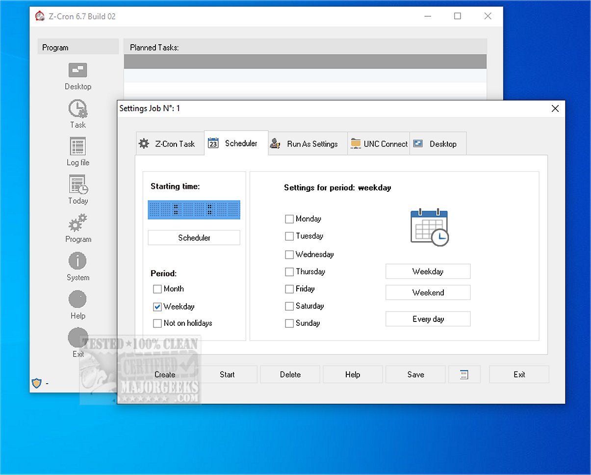This screenshot has width=591, height=475.
Task: Open the System info icon in sidebar
Action: coord(78,261)
